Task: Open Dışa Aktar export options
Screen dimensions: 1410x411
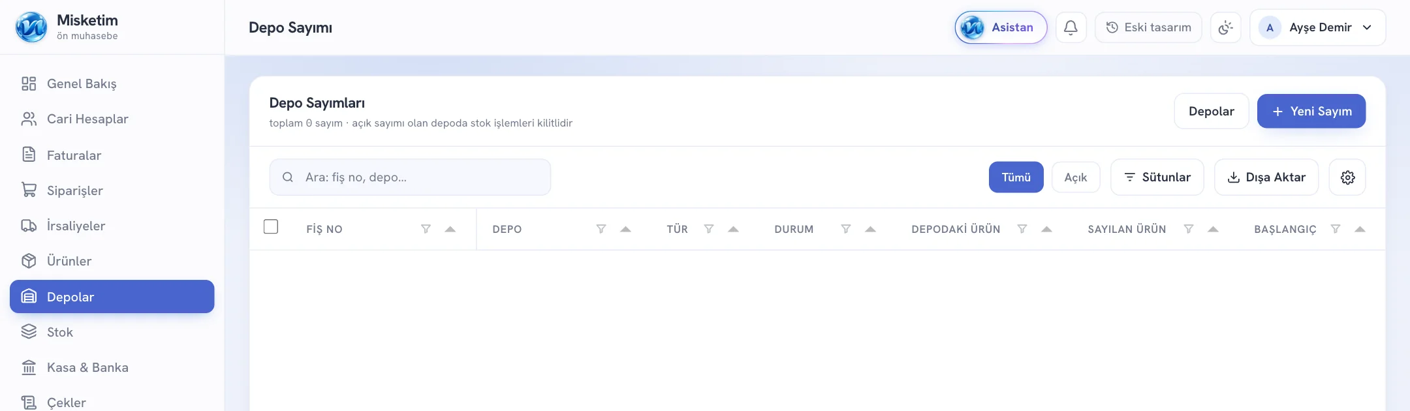Action: tap(1266, 177)
